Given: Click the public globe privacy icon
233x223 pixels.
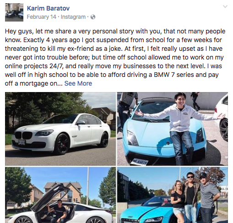Looking at the screenshot, I should pyautogui.click(x=93, y=17).
